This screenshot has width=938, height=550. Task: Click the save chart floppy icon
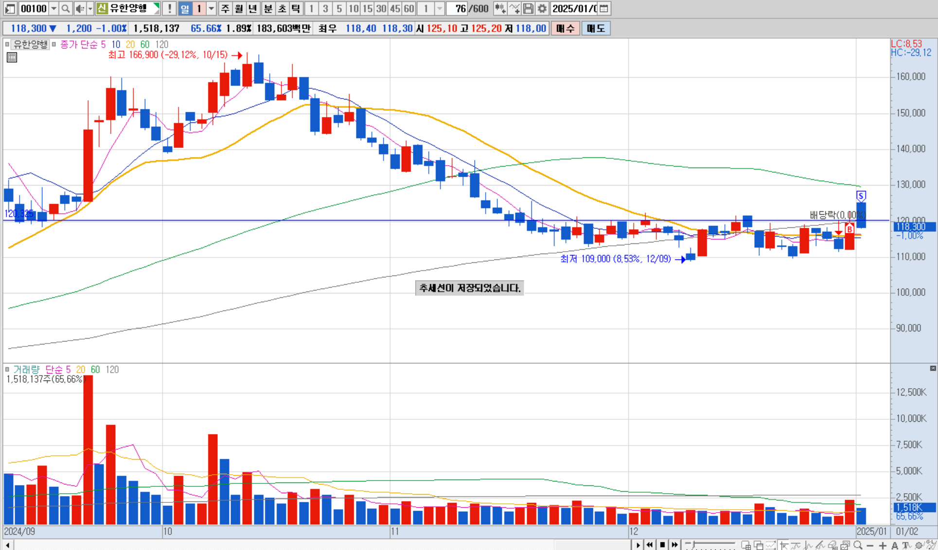(x=529, y=9)
